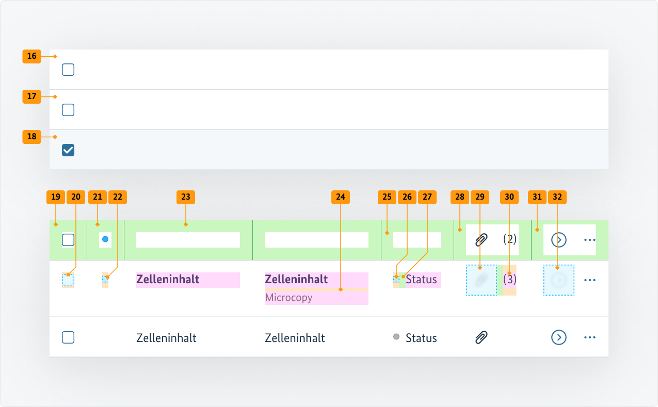Image resolution: width=658 pixels, height=407 pixels.
Task: Select the checkbox in row 16
Action: pos(68,69)
